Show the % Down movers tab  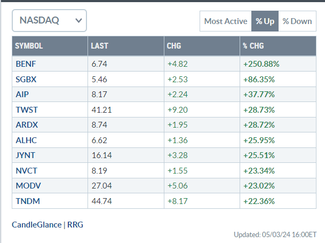297,21
